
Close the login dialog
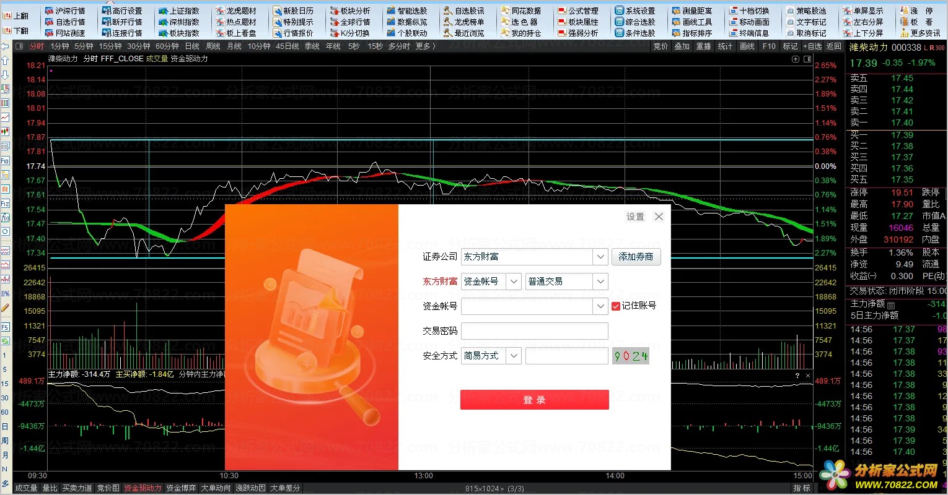point(659,217)
